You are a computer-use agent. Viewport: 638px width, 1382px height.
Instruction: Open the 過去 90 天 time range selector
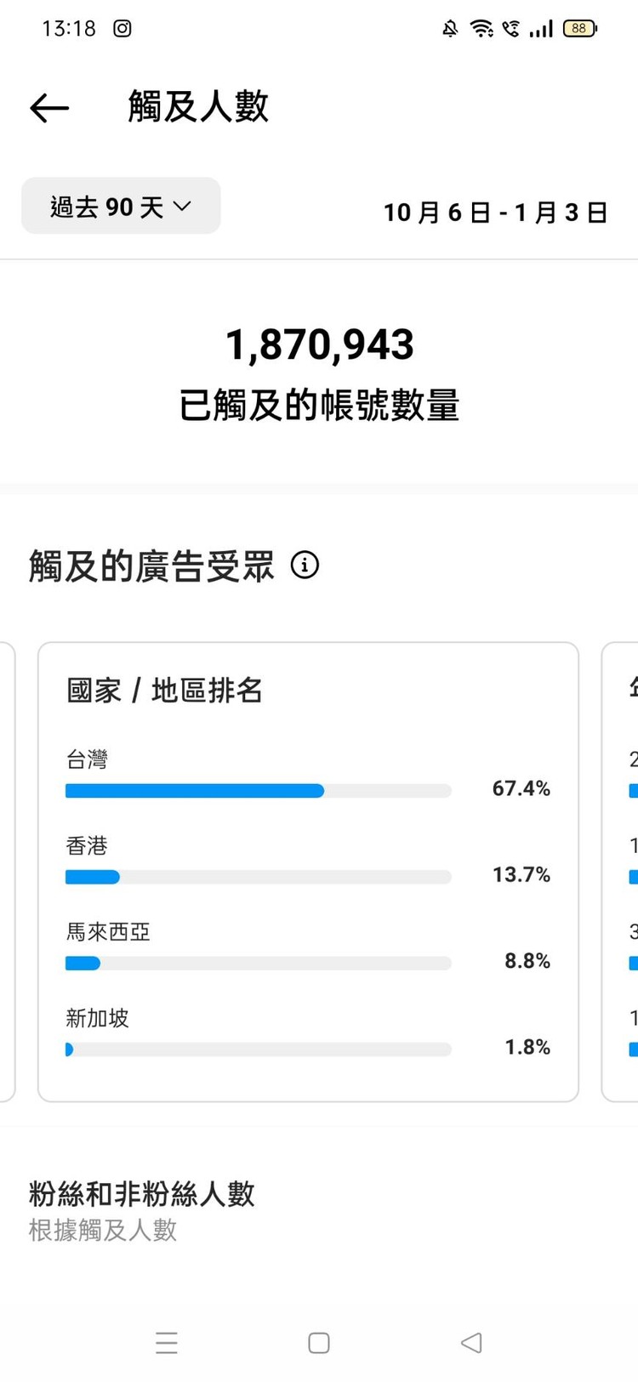pyautogui.click(x=121, y=206)
